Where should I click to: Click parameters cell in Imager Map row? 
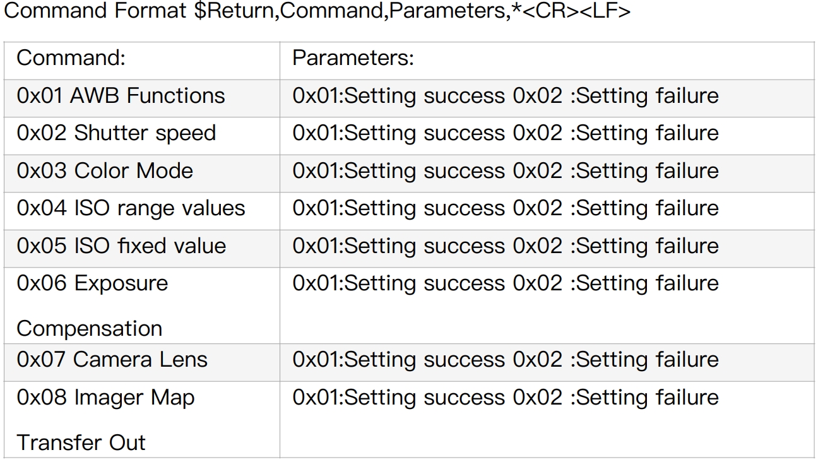tap(505, 398)
